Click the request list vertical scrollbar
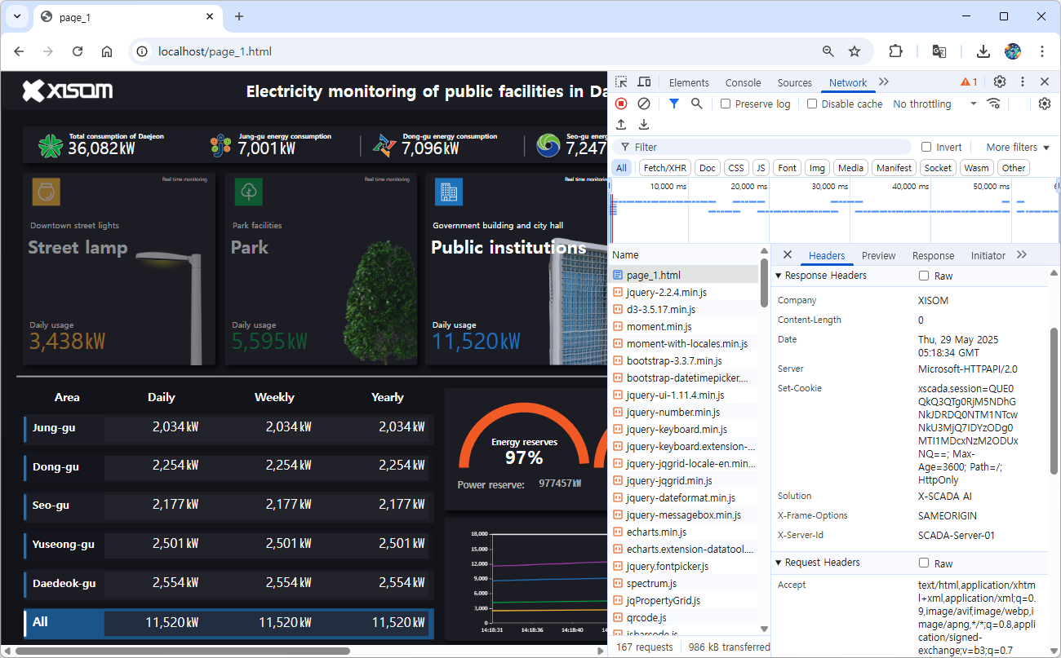1061x658 pixels. pos(764,283)
